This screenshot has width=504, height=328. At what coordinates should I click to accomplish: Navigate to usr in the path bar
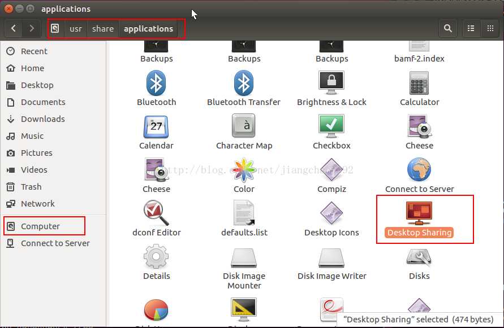tap(76, 29)
